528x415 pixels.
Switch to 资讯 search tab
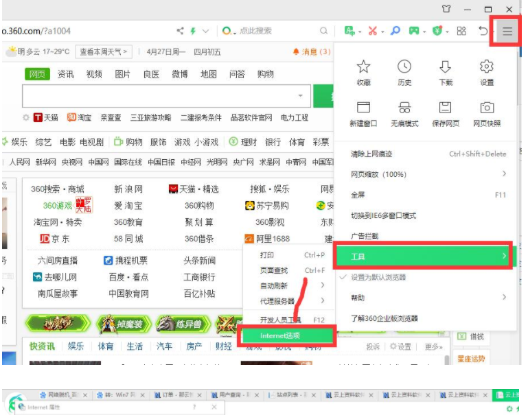(65, 74)
